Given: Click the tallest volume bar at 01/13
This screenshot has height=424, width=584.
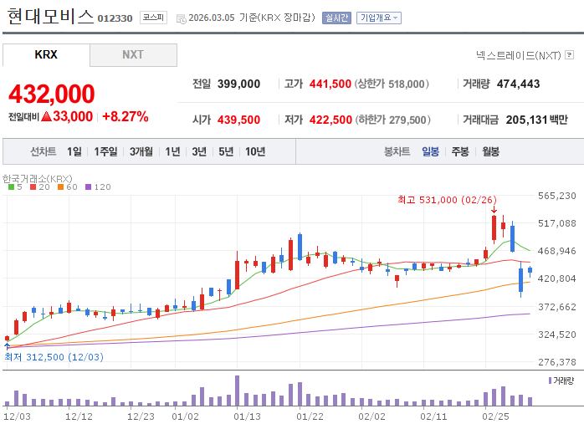Looking at the screenshot, I should [238, 391].
